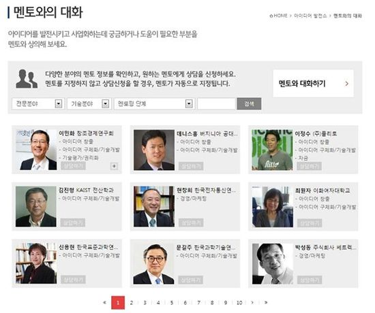
Task: Go to the next page arrow
Action: point(252,303)
